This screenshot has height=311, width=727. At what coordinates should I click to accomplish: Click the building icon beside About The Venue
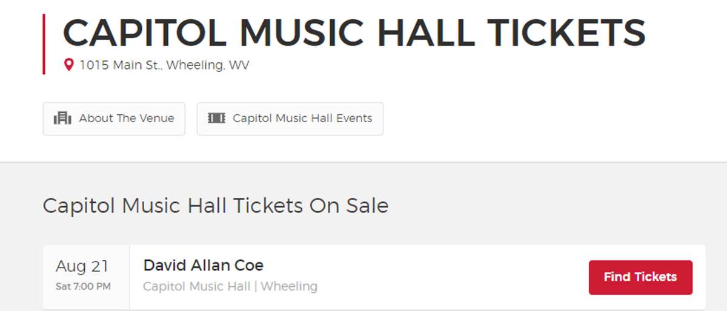point(62,119)
